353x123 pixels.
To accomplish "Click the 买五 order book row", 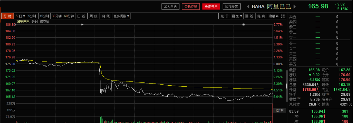I will (320, 64).
